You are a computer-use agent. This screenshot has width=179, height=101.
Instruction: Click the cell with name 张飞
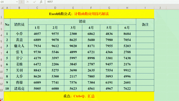19,52
